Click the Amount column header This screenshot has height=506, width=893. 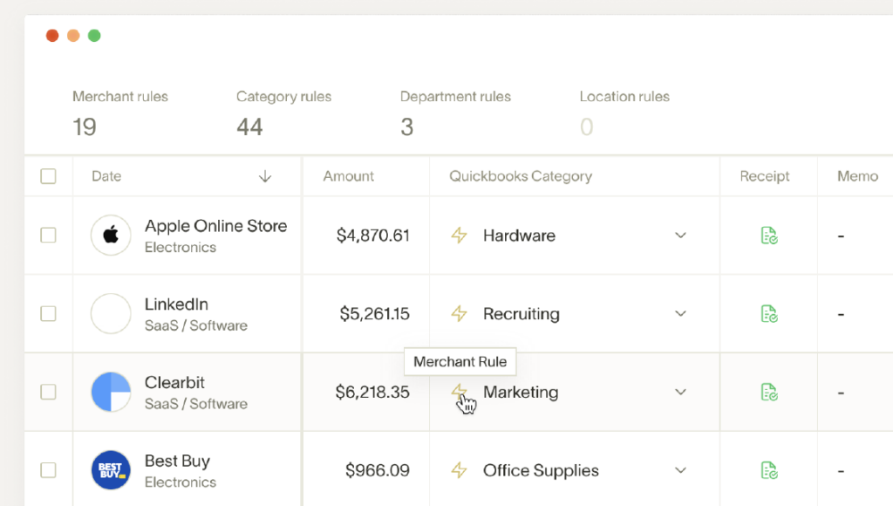(349, 176)
